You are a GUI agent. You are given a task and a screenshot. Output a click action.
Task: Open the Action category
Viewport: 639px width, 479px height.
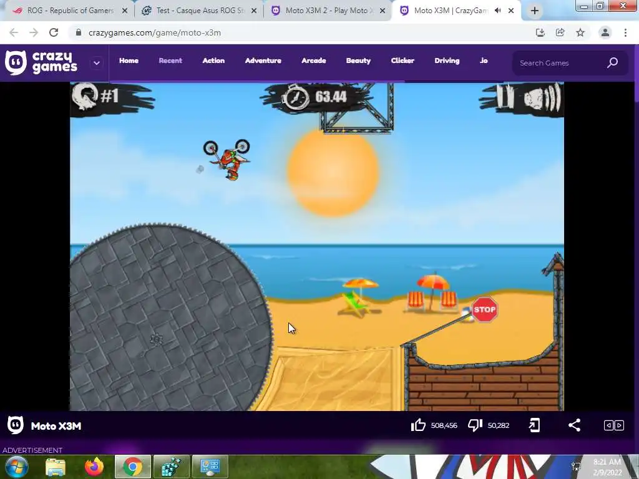point(213,60)
